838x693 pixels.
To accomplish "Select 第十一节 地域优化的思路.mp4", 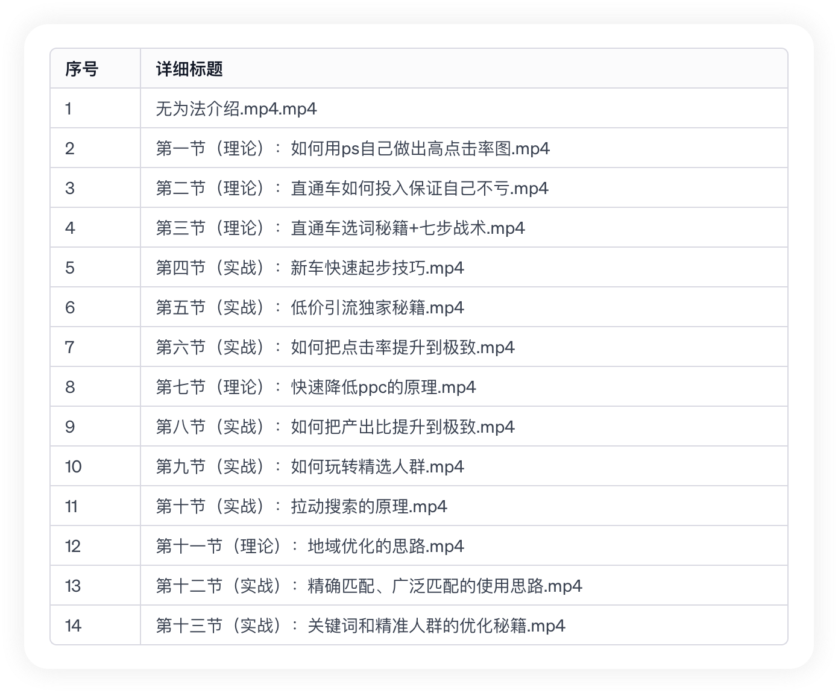I will point(310,546).
